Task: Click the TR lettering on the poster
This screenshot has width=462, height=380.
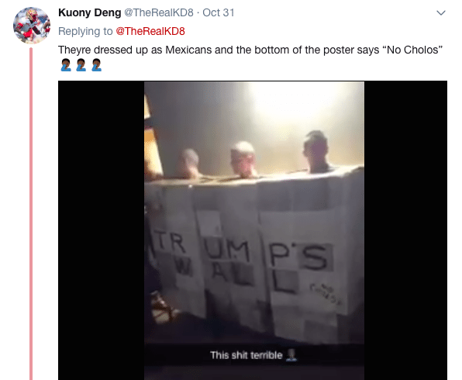Action: (170, 241)
